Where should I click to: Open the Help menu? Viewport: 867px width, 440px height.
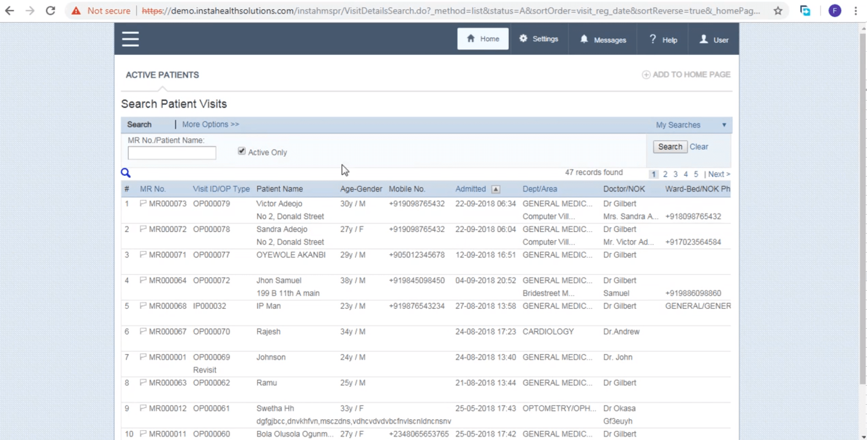click(x=663, y=39)
